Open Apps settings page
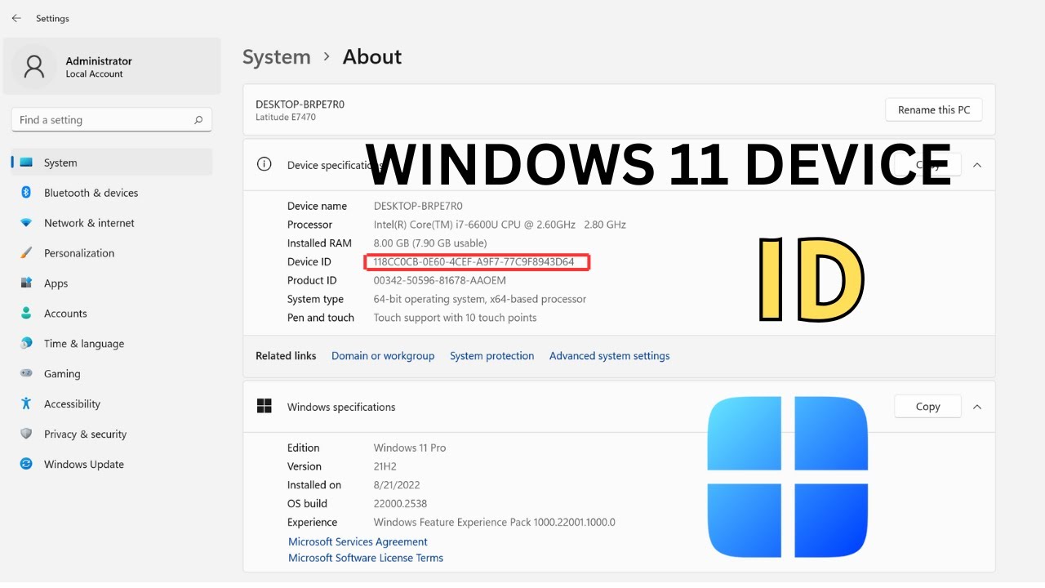The width and height of the screenshot is (1045, 588). (x=112, y=283)
